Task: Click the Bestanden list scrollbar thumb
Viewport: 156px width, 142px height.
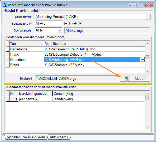Action: coord(148,57)
